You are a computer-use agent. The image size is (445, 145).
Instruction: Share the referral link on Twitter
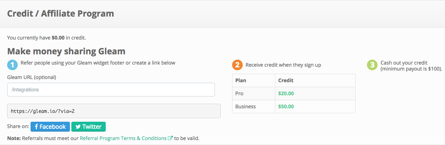click(88, 127)
